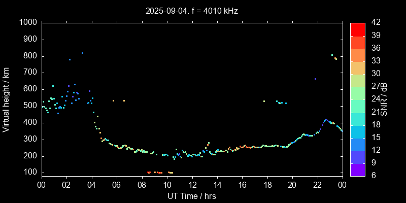406x203 pixels.
Task: Click the red data points near 100 km
Action: coord(149,173)
